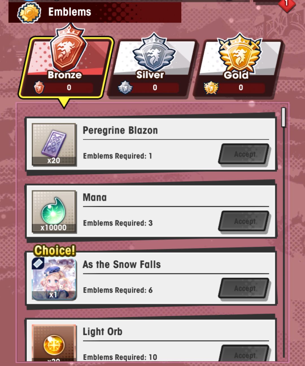
Task: Tap the Choice! label on the card
Action: click(x=55, y=250)
